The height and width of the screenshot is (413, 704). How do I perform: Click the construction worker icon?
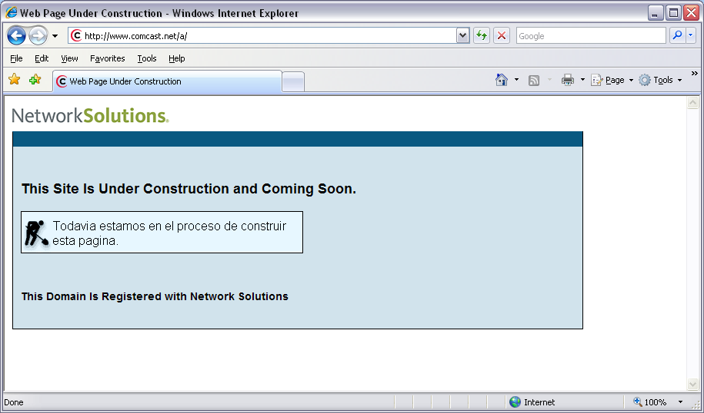(36, 233)
